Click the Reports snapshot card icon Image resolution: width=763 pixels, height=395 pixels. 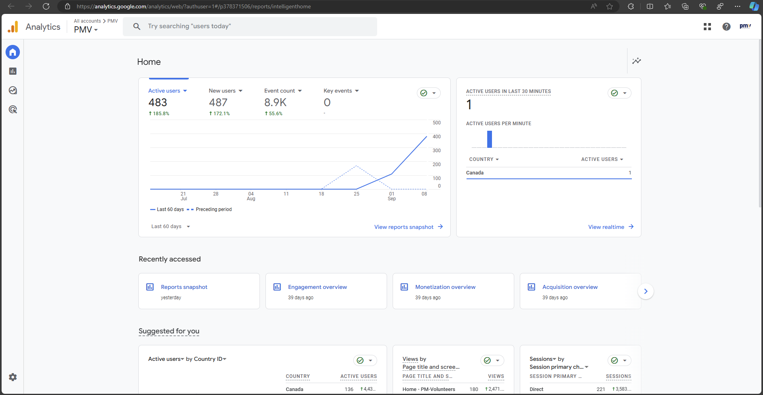coord(150,287)
